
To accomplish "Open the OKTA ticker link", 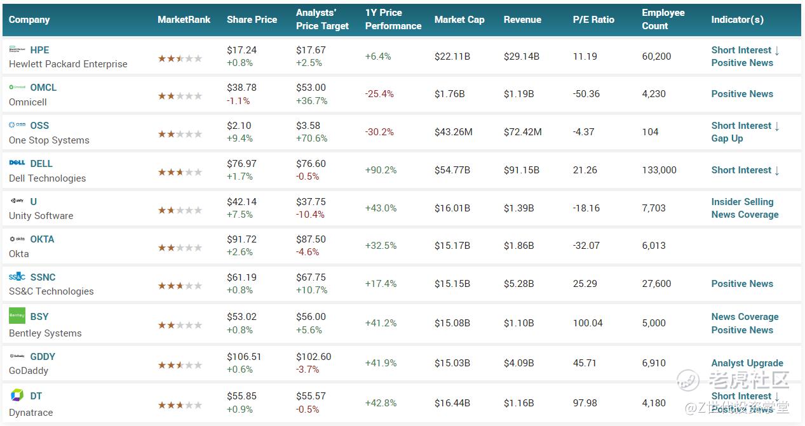I will 42,239.
